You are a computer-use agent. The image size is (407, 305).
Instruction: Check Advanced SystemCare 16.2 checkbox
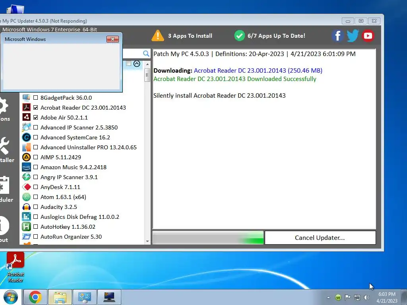pyautogui.click(x=35, y=137)
